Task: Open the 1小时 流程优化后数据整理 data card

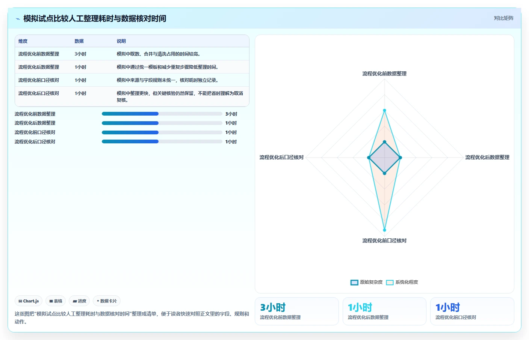Action: (384, 311)
